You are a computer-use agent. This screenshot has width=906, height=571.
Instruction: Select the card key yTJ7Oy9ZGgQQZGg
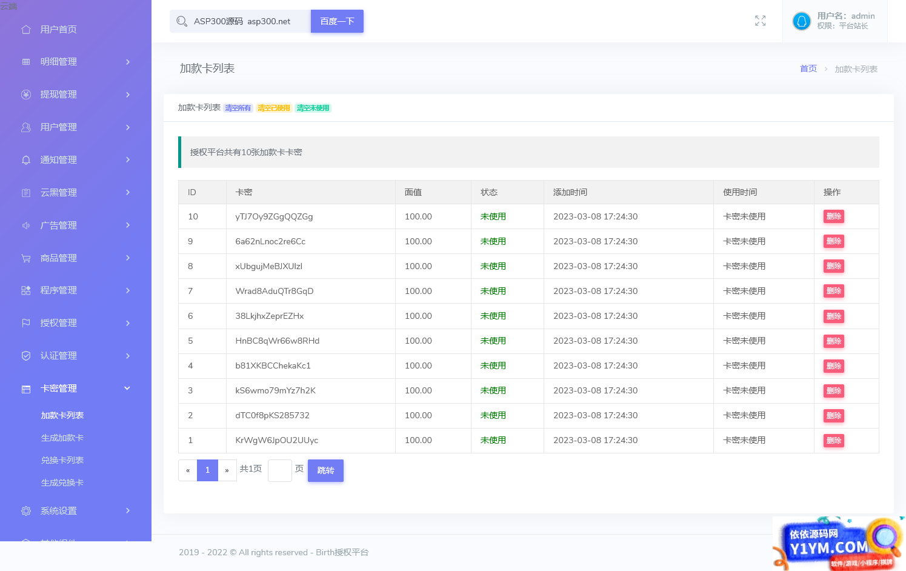click(x=274, y=216)
